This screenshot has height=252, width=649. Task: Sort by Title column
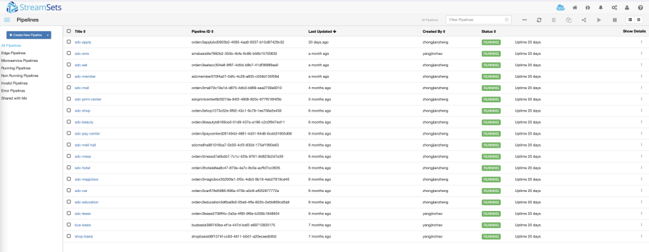80,32
